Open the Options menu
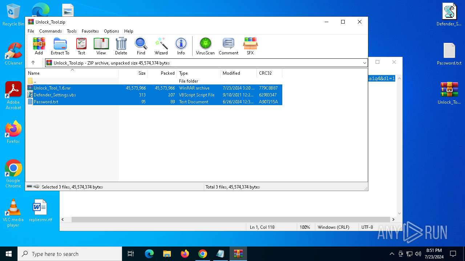The width and height of the screenshot is (465, 261). coord(112,31)
